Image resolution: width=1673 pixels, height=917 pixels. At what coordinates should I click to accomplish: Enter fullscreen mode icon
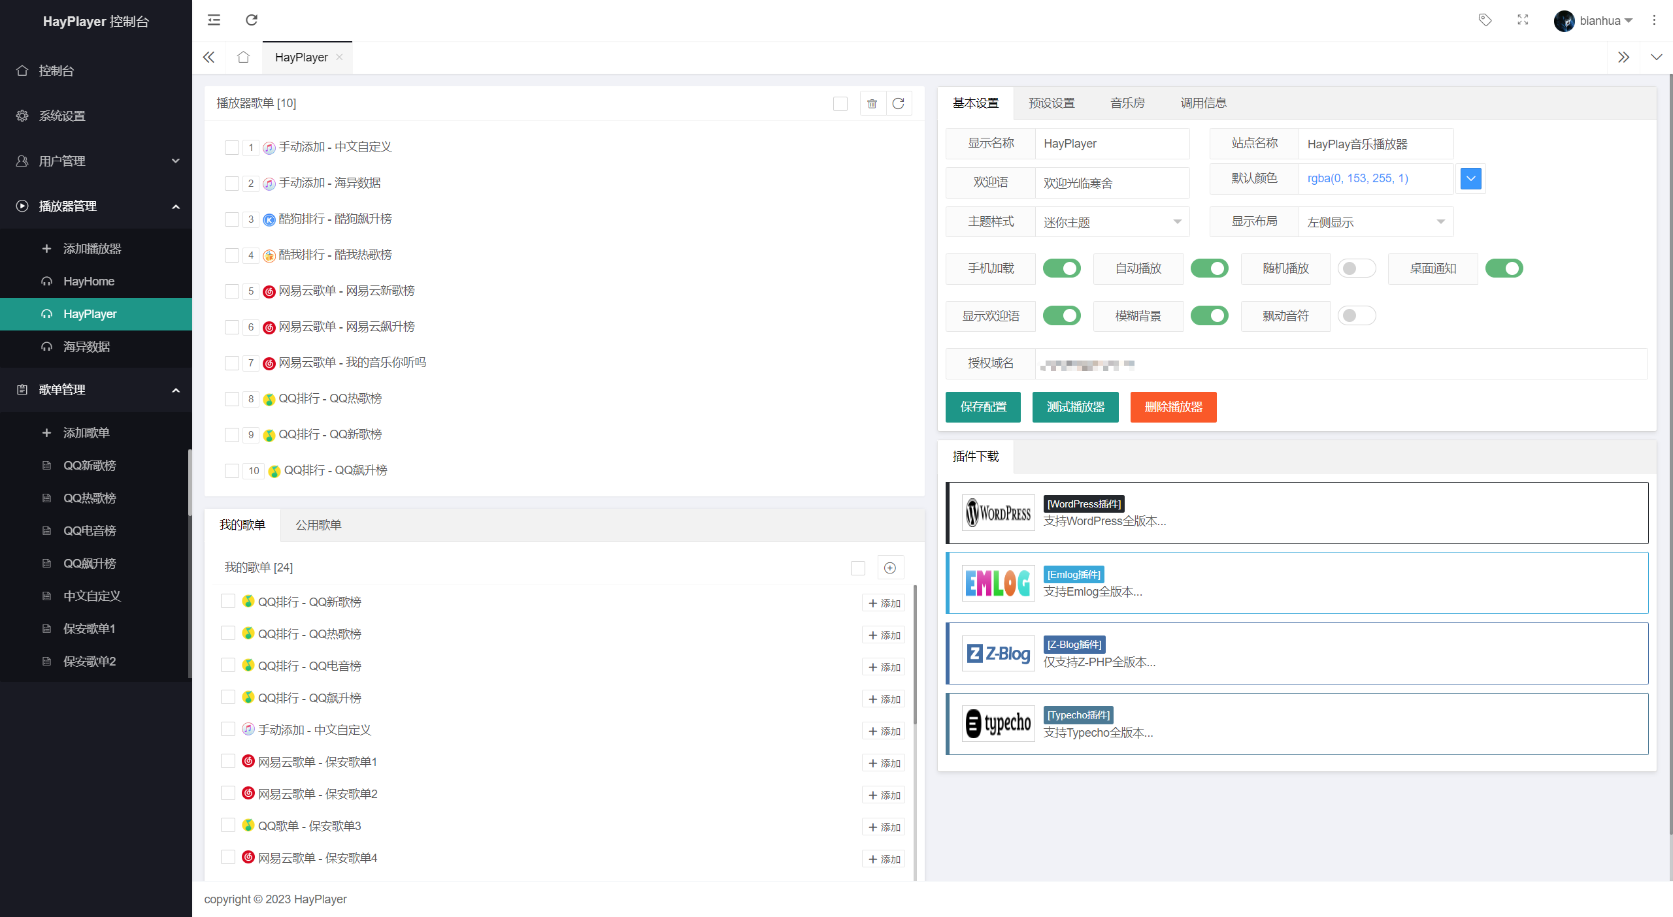click(1523, 20)
